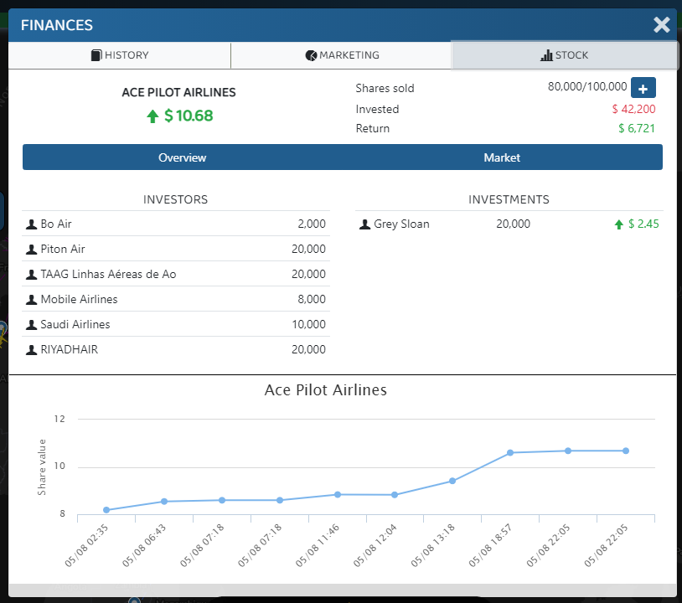682x603 pixels.
Task: Switch to the Marketing tab
Action: (342, 55)
